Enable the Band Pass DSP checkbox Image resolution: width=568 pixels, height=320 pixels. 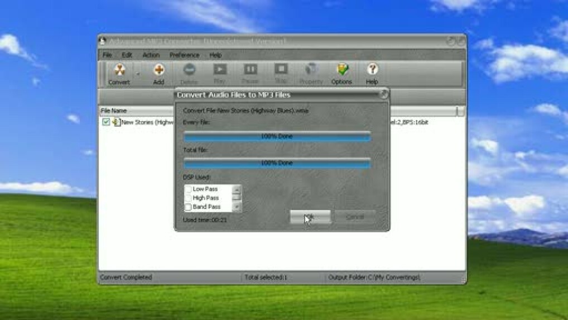click(x=189, y=207)
